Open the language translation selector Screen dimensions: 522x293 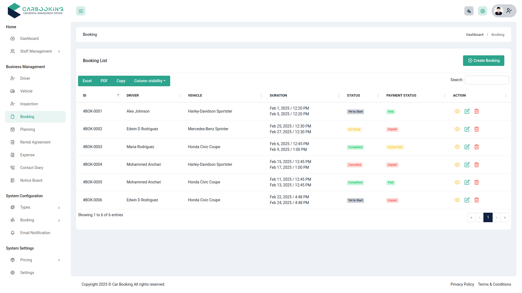[469, 11]
